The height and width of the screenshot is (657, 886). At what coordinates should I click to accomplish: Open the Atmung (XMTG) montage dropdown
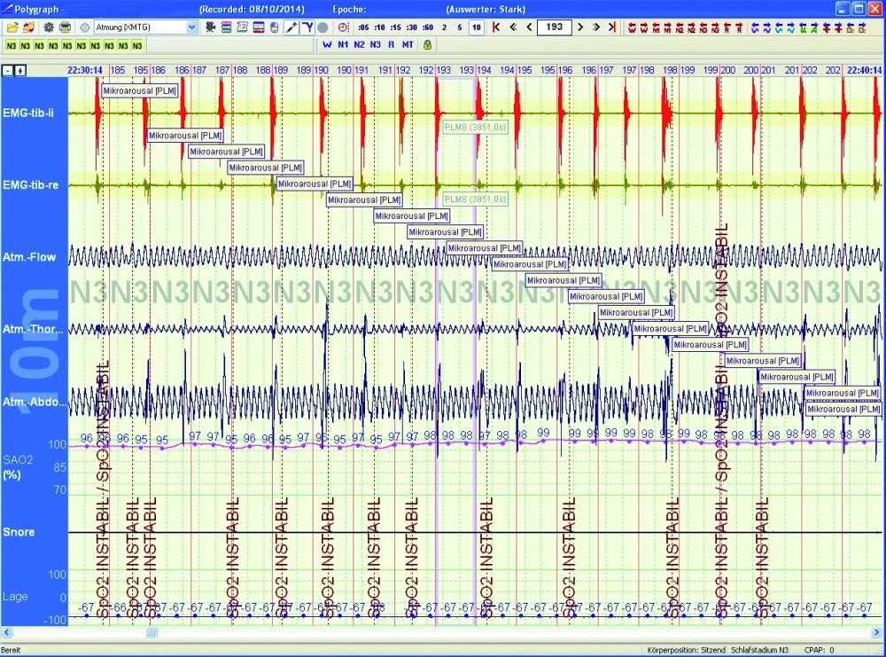click(192, 27)
